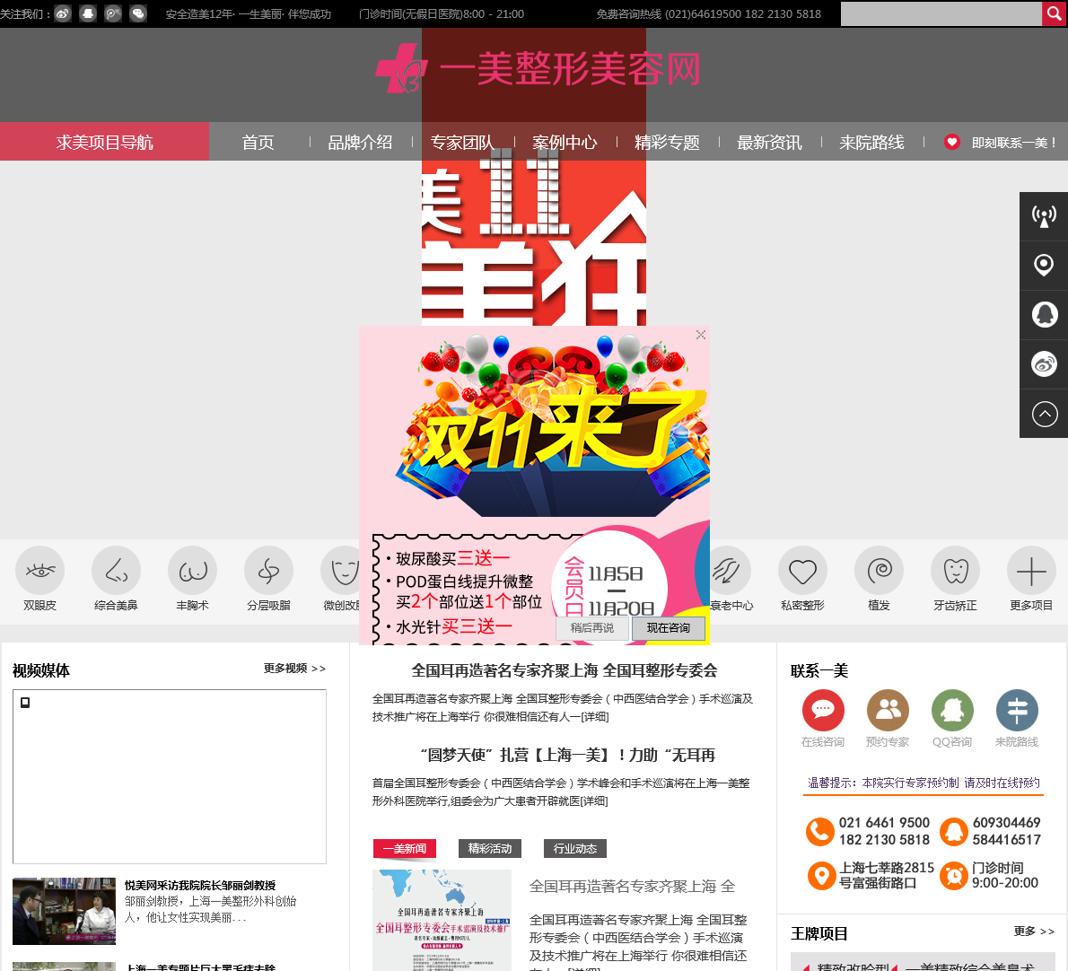Click 即刻联系一美 heart link
The width and height of the screenshot is (1068, 971).
click(1000, 143)
